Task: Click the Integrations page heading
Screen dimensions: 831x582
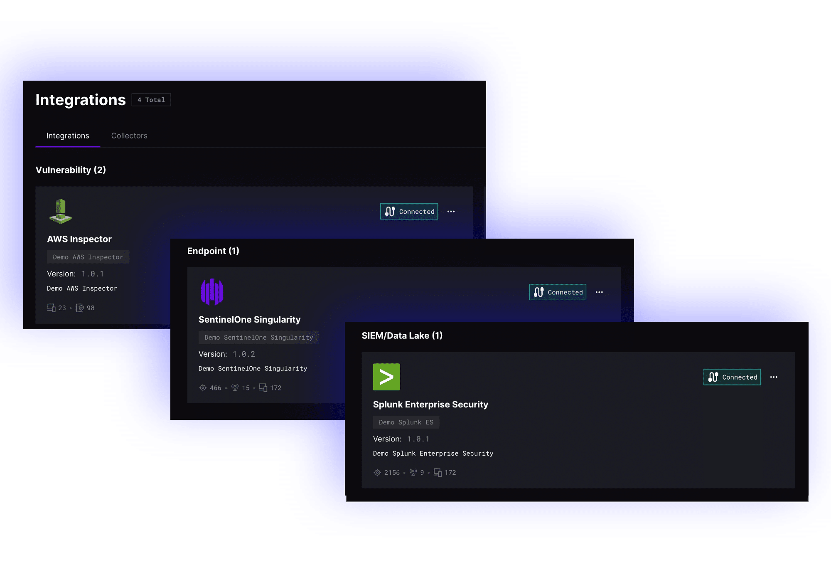Action: pyautogui.click(x=81, y=100)
